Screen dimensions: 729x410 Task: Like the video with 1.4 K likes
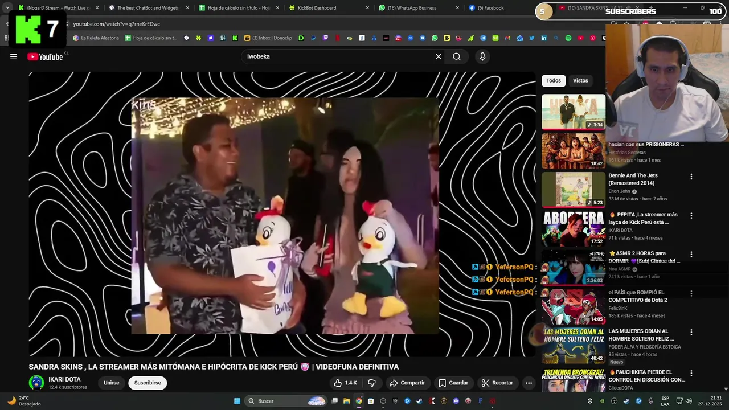click(345, 383)
